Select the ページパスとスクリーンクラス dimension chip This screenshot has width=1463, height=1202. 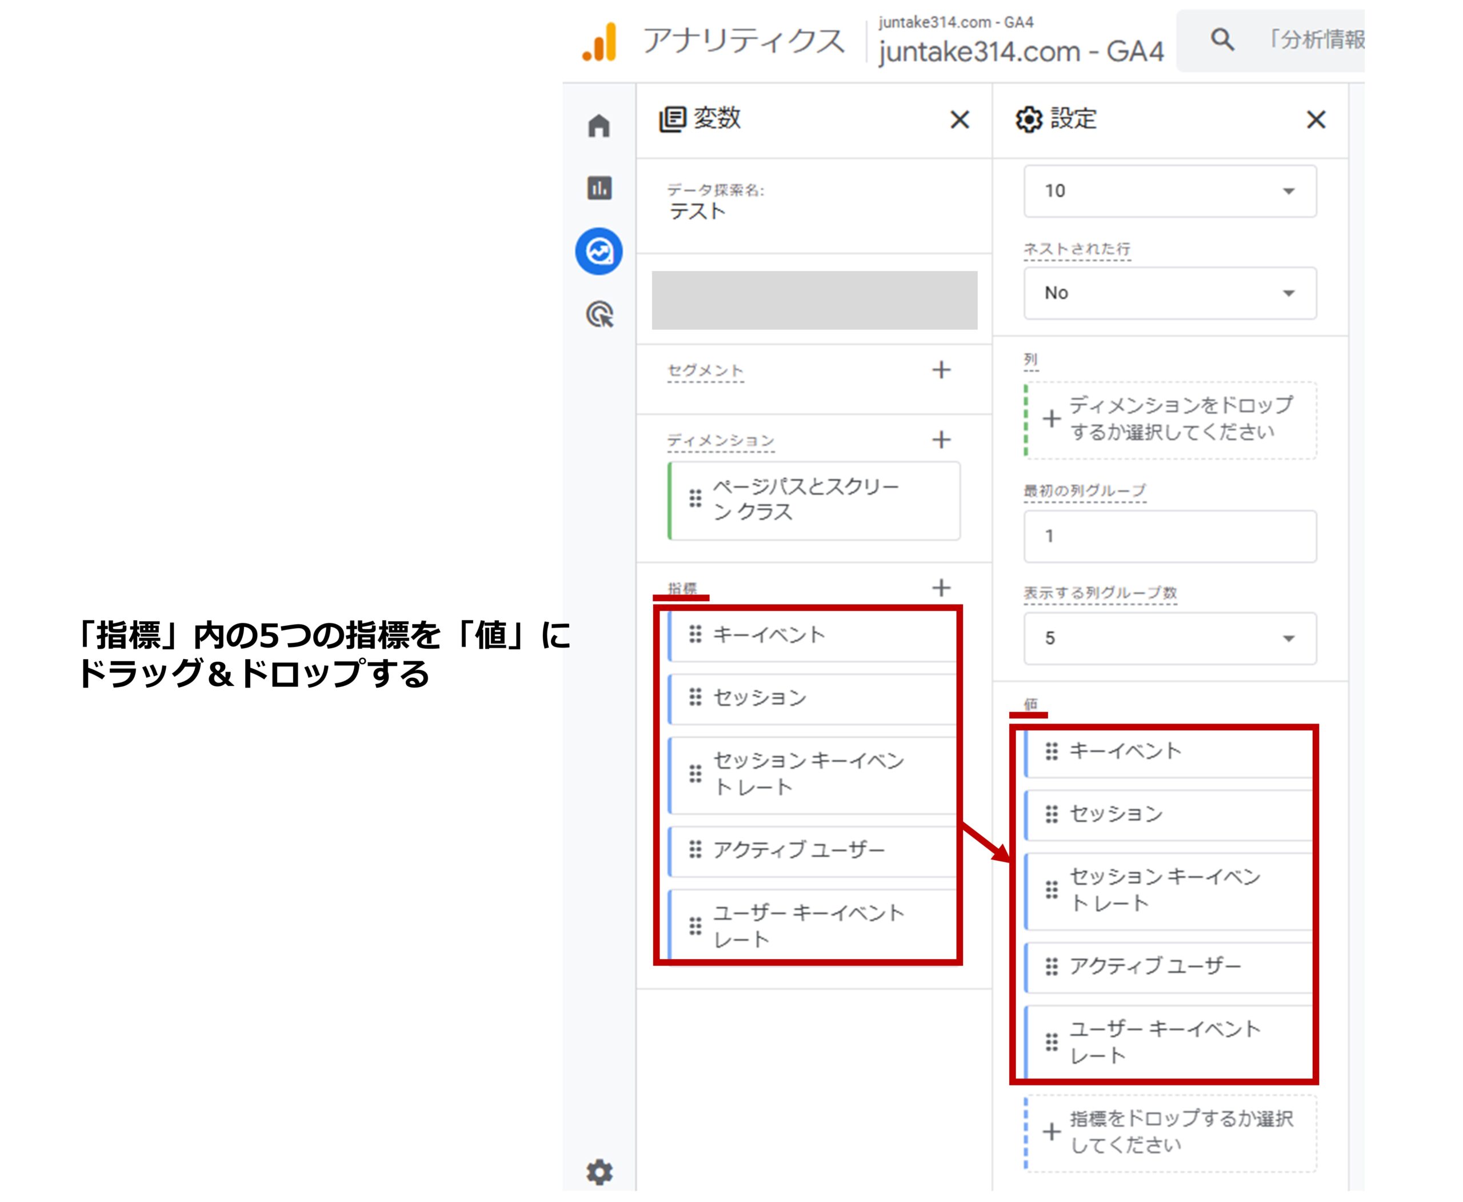click(810, 500)
